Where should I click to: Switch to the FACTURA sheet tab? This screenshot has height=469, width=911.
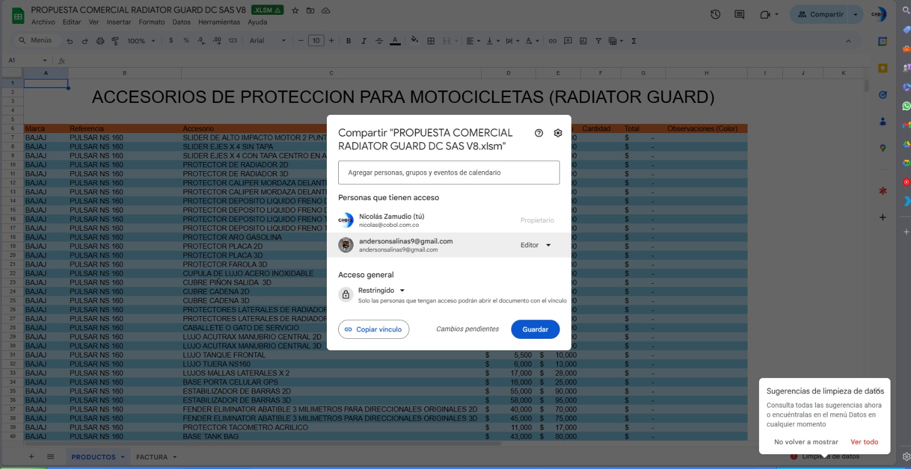pyautogui.click(x=151, y=457)
